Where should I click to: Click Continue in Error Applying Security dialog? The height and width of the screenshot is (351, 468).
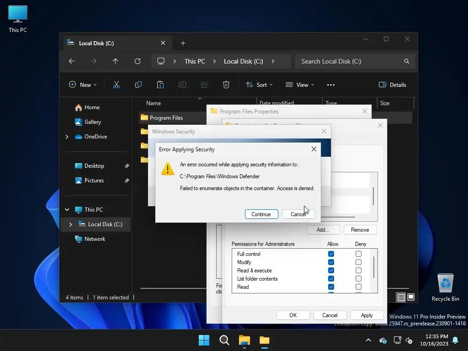click(261, 214)
